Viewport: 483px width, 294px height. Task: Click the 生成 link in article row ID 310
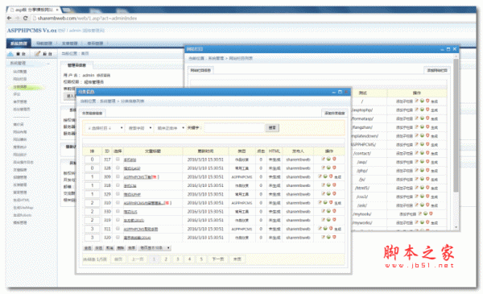click(337, 203)
